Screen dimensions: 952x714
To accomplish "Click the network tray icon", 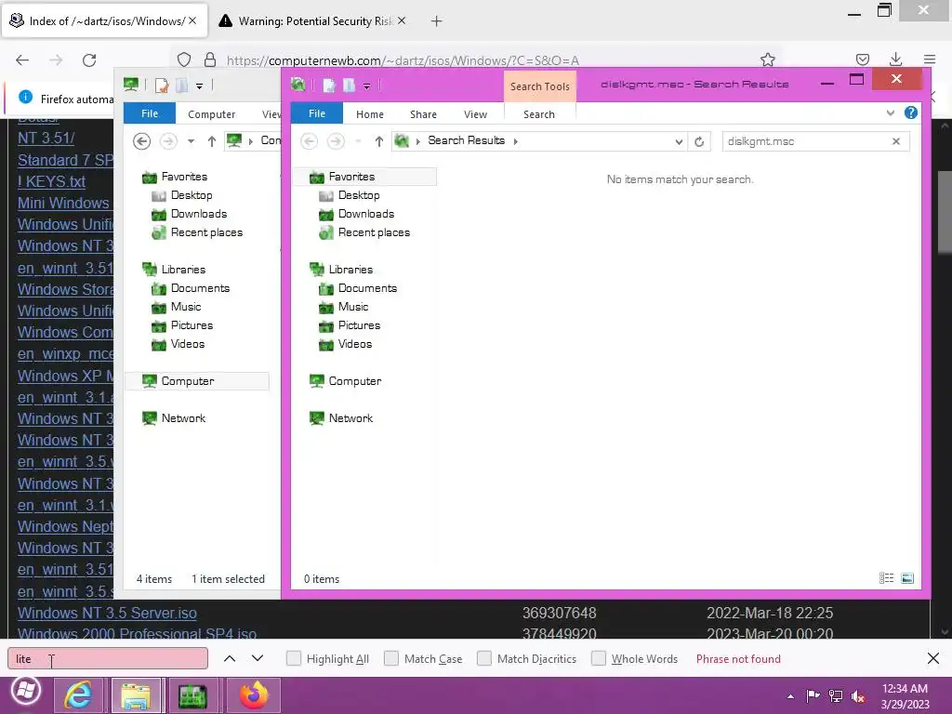I will [836, 695].
